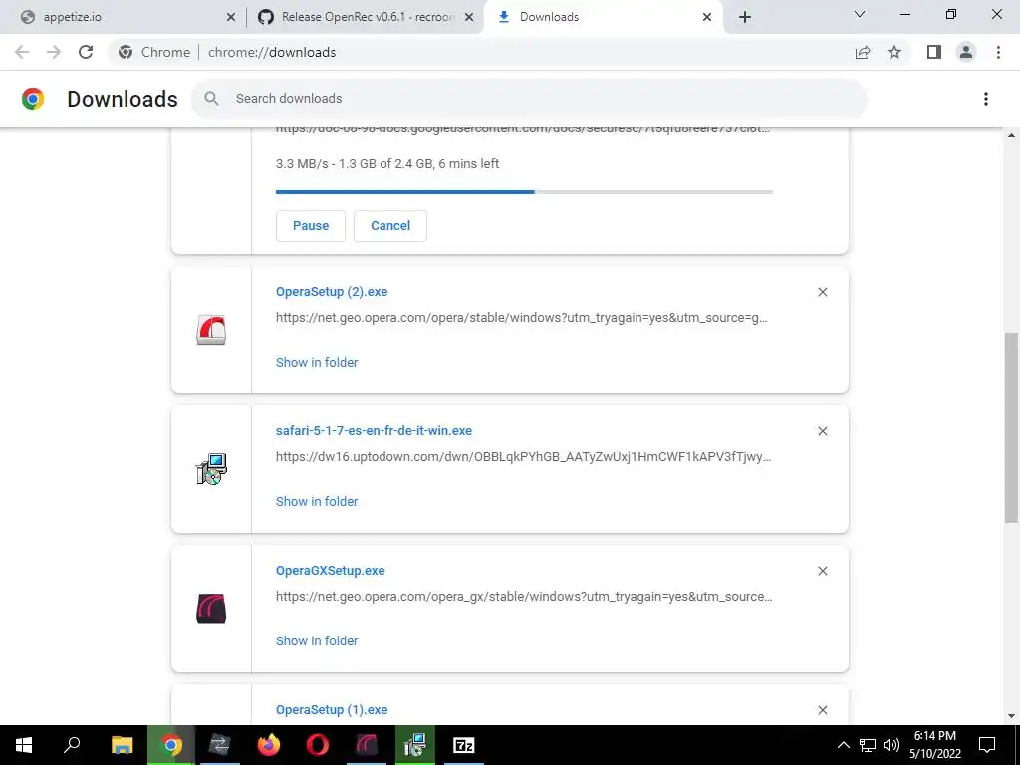Remove the safari installer from list
Viewport: 1020px width, 765px height.
[822, 431]
